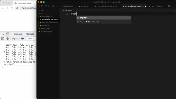Screen dimensions: 176x99
Task: Show the console sidebar panel
Action: click(3, 38)
